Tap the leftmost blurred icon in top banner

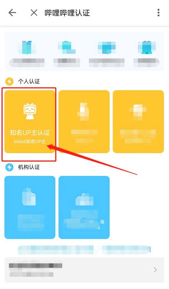coord(27,48)
